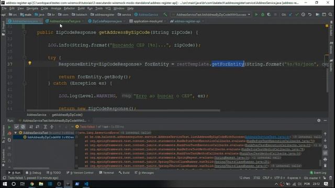This screenshot has height=188, width=335.
Task: Open indent '4 spaces' dropdown in status bar
Action: coord(294,178)
